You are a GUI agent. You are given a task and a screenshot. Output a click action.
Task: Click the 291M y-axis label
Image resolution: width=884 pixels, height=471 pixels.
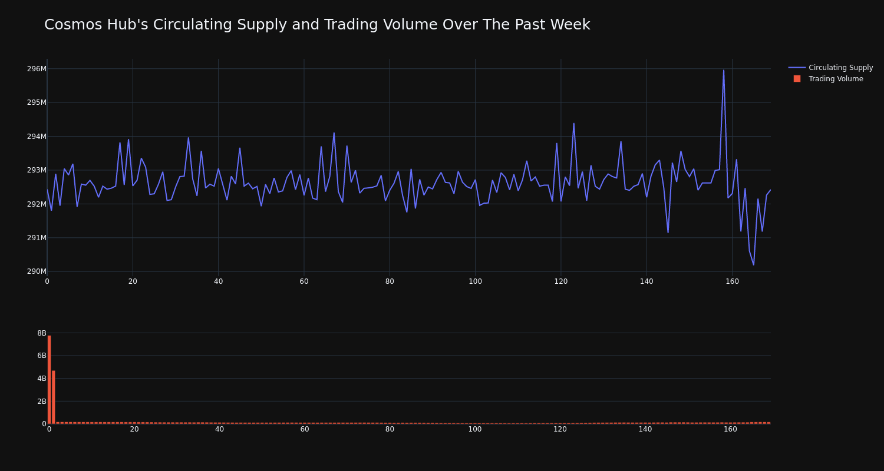37,238
